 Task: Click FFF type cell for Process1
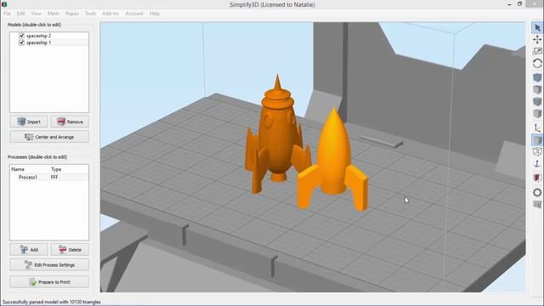54,178
